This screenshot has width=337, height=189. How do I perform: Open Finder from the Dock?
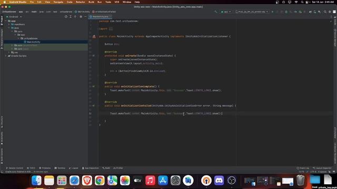tap(36, 181)
